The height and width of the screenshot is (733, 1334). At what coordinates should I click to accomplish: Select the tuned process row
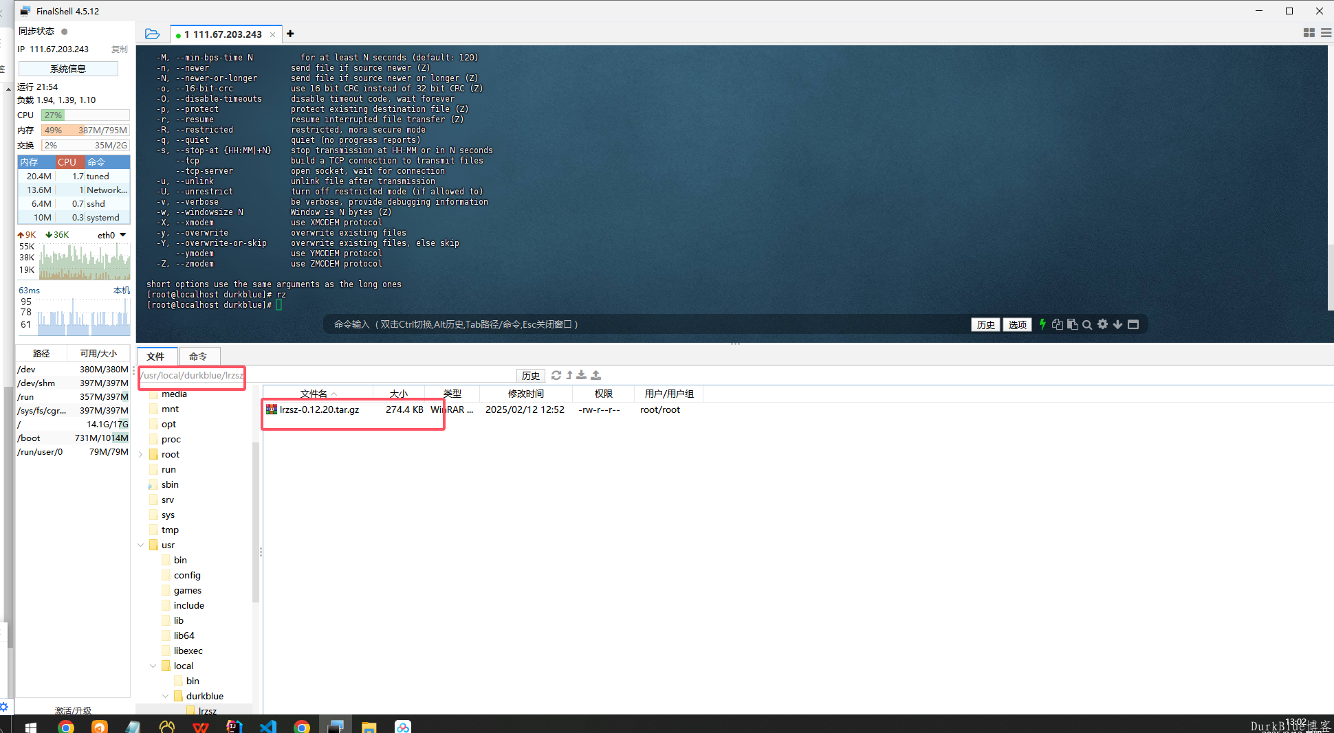click(73, 177)
